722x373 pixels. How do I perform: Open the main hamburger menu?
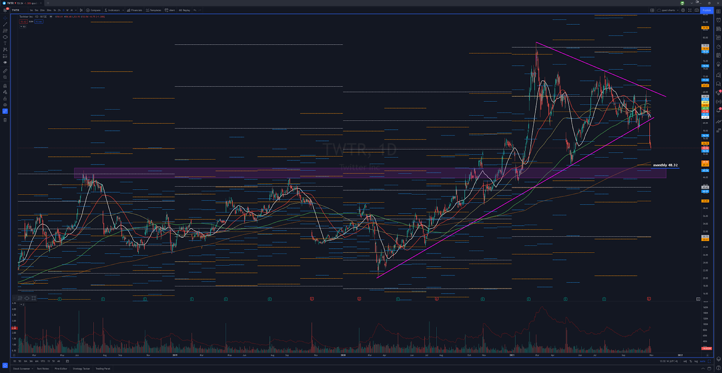(x=5, y=10)
